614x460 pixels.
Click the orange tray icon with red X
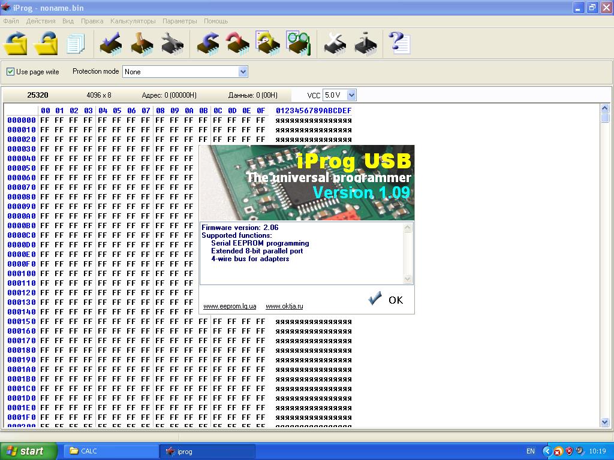(558, 452)
